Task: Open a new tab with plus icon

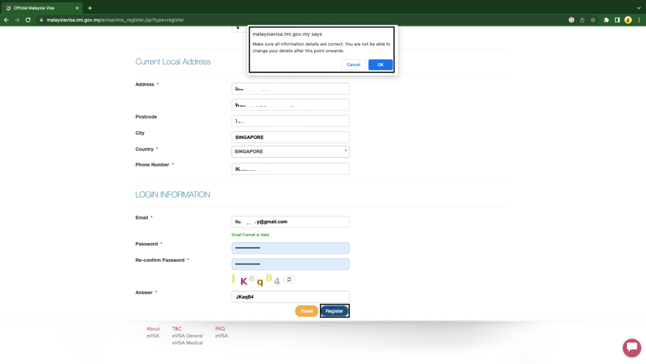Action: pyautogui.click(x=90, y=8)
